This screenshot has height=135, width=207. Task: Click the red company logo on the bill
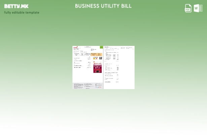tap(76, 48)
